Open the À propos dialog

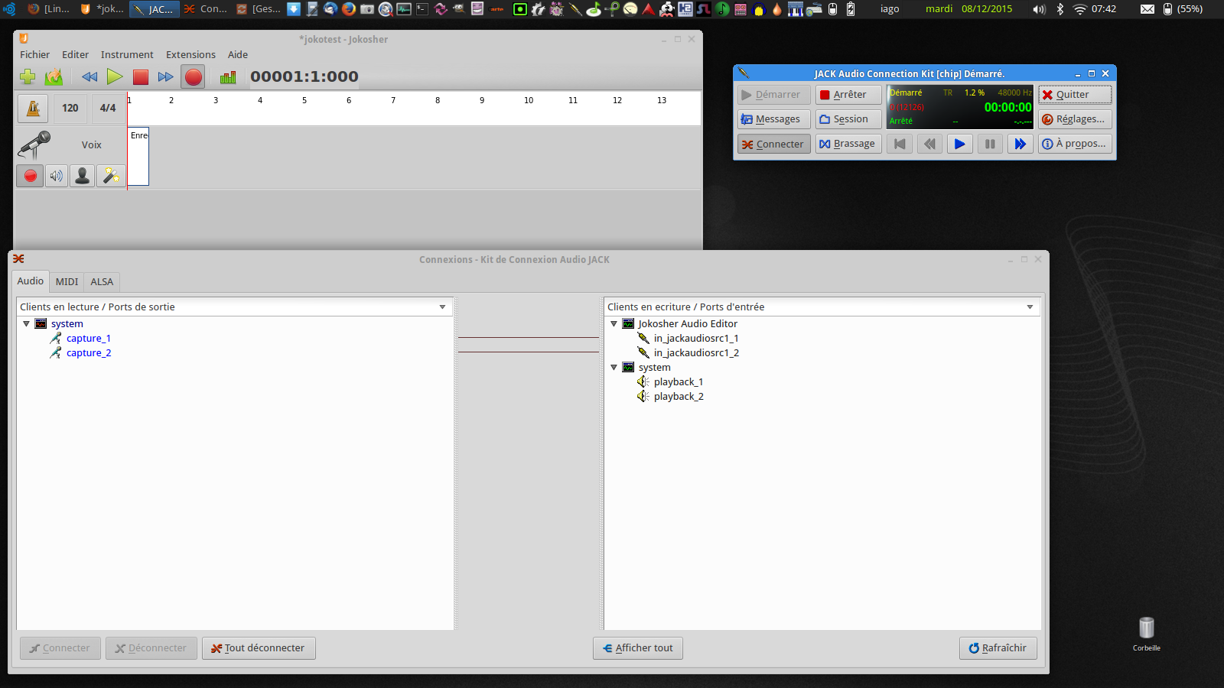(x=1075, y=144)
